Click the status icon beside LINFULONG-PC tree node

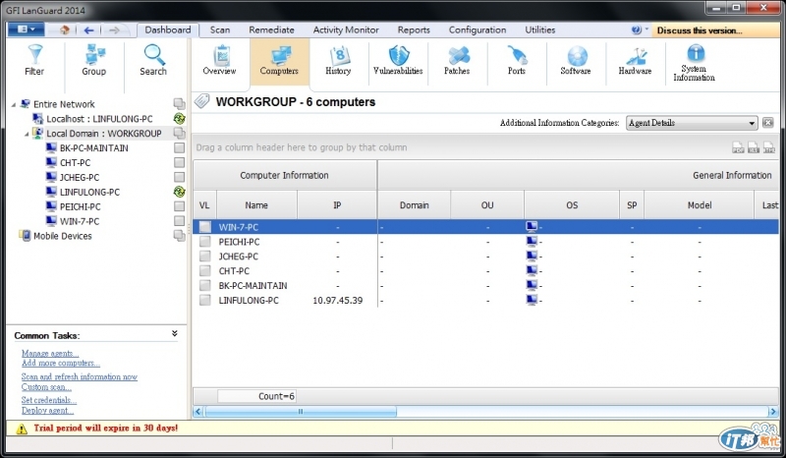[179, 192]
